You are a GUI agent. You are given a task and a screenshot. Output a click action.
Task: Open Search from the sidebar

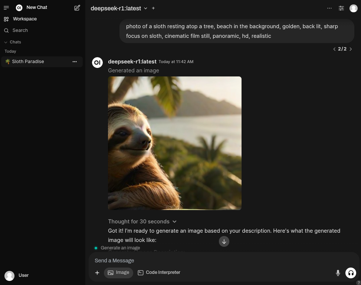(x=20, y=30)
